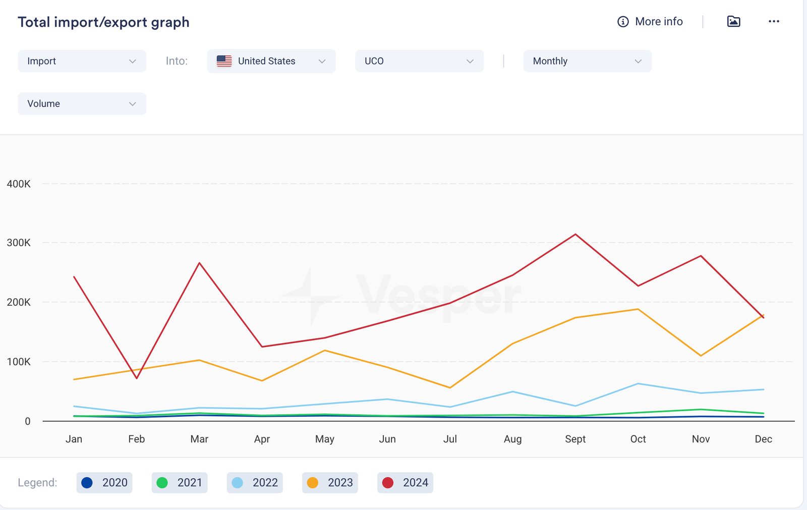Open the UCO product dropdown
The width and height of the screenshot is (807, 510).
(419, 61)
